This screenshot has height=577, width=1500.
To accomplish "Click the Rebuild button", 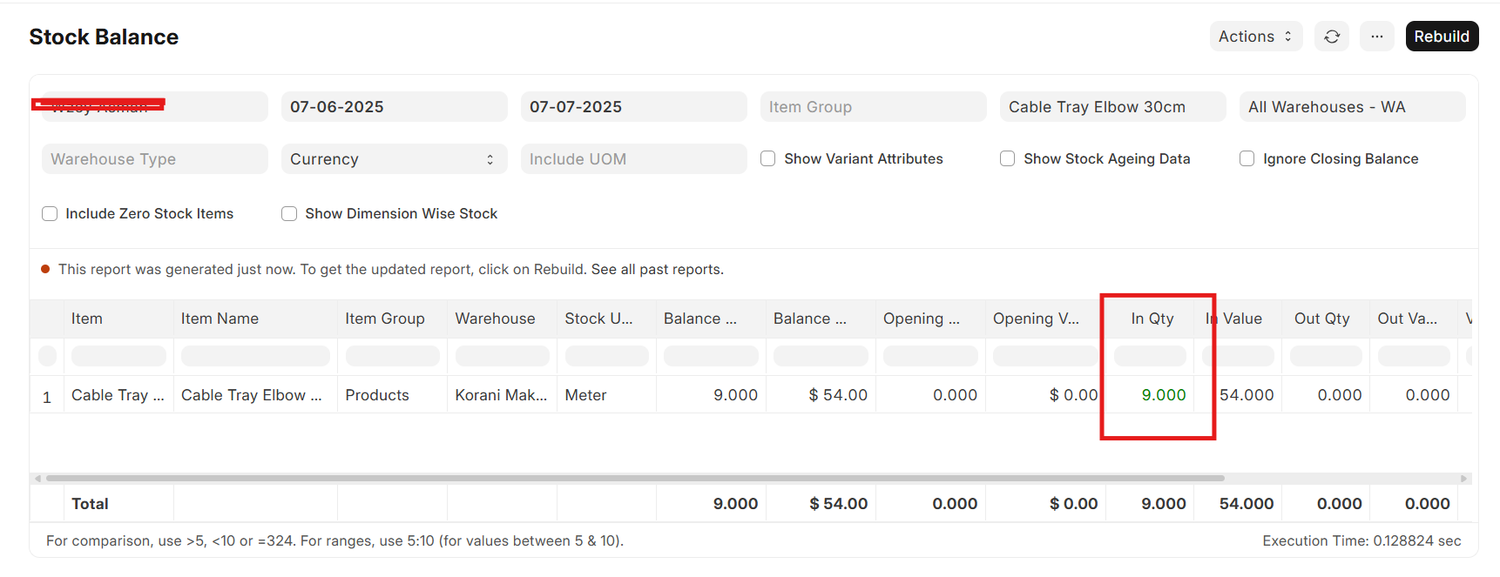I will [1442, 37].
